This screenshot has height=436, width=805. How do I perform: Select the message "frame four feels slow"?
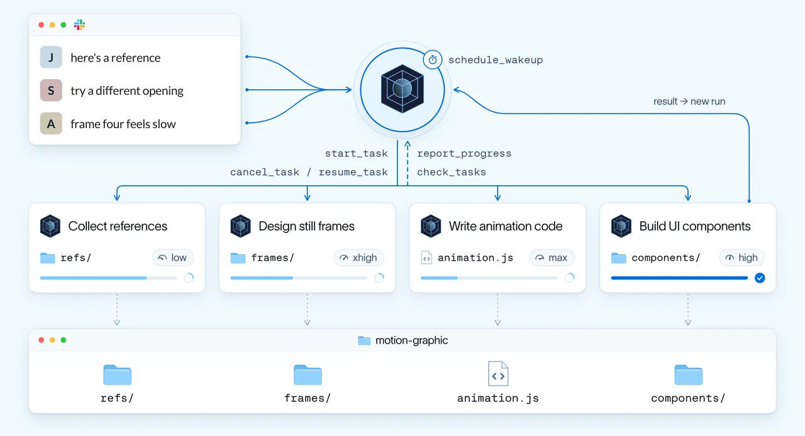(123, 124)
